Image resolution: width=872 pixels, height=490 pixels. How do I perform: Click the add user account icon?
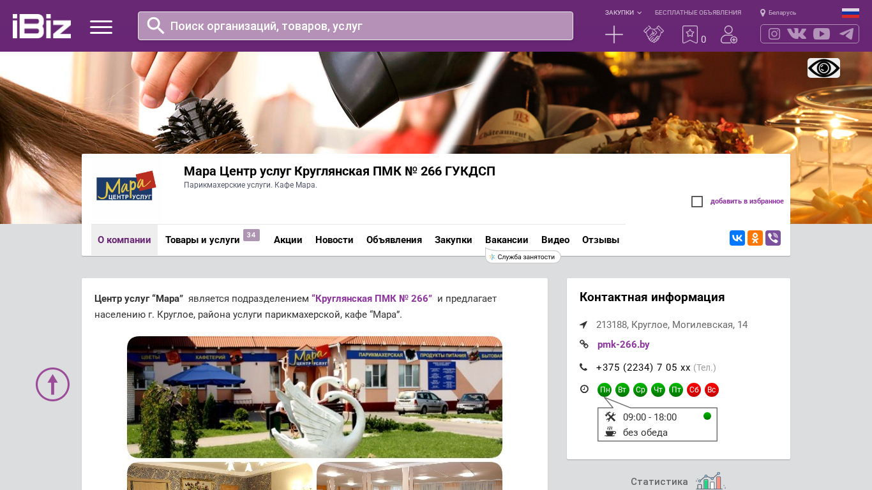[x=729, y=34]
